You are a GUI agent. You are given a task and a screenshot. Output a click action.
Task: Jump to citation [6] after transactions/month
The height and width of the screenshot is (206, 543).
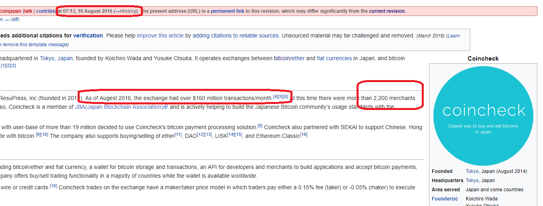pos(285,96)
